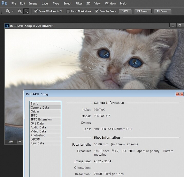
Task: Select the Photoshop tab in file info
Action: 45,135
